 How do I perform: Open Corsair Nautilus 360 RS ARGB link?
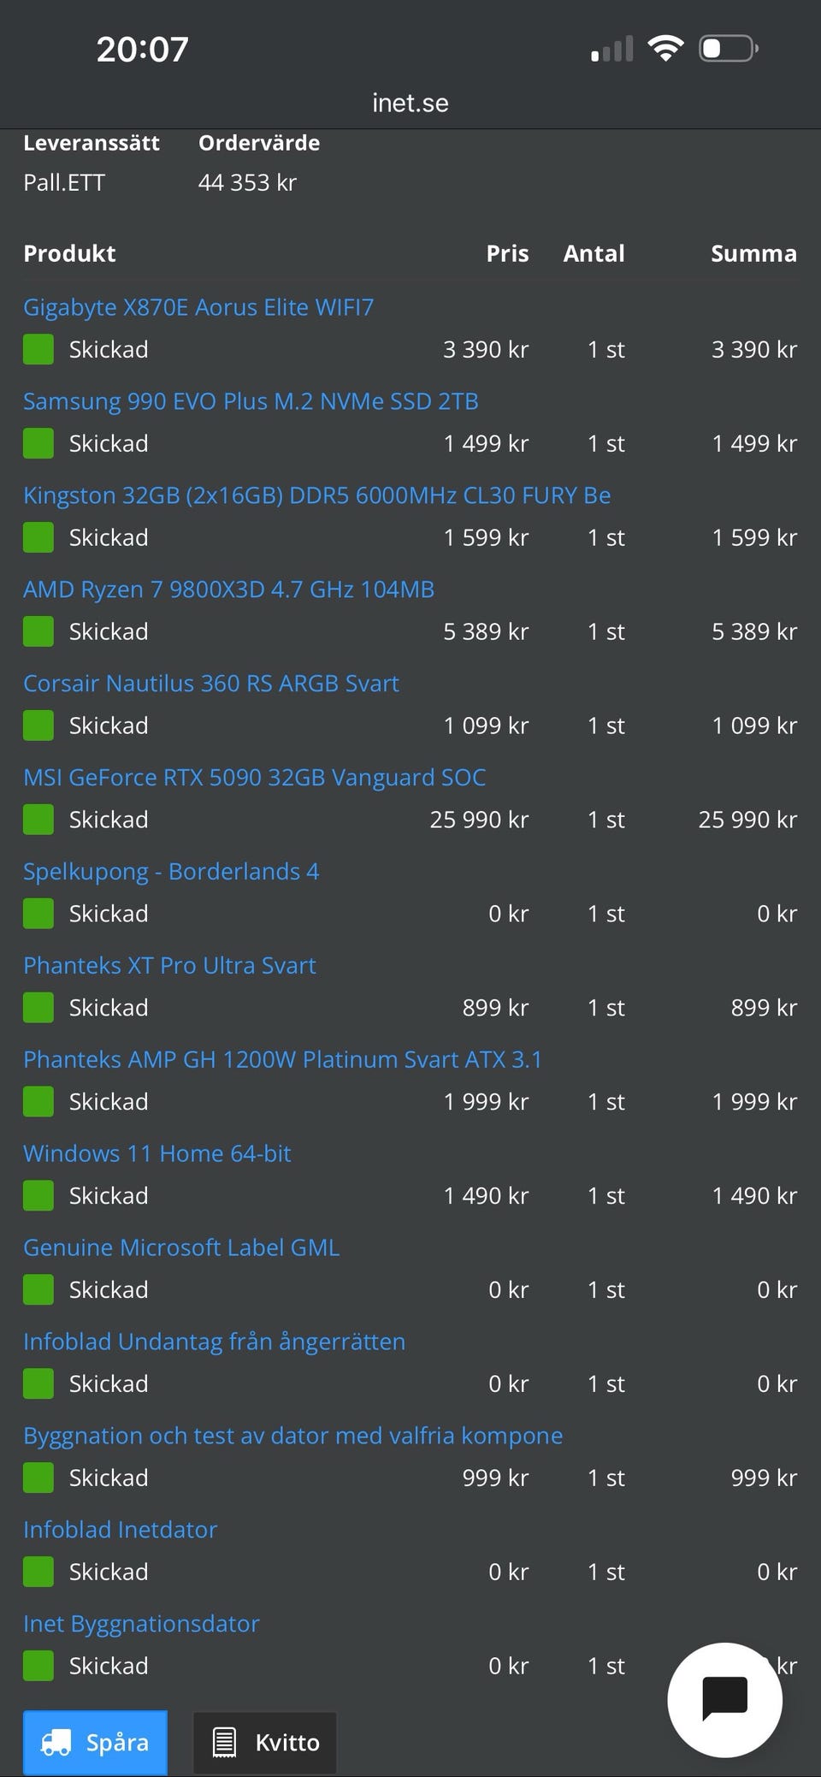[211, 684]
